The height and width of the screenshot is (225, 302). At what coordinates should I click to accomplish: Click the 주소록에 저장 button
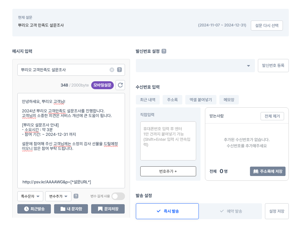point(268,171)
